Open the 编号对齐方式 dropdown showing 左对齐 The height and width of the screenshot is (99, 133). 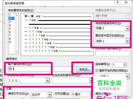[x=50, y=95]
